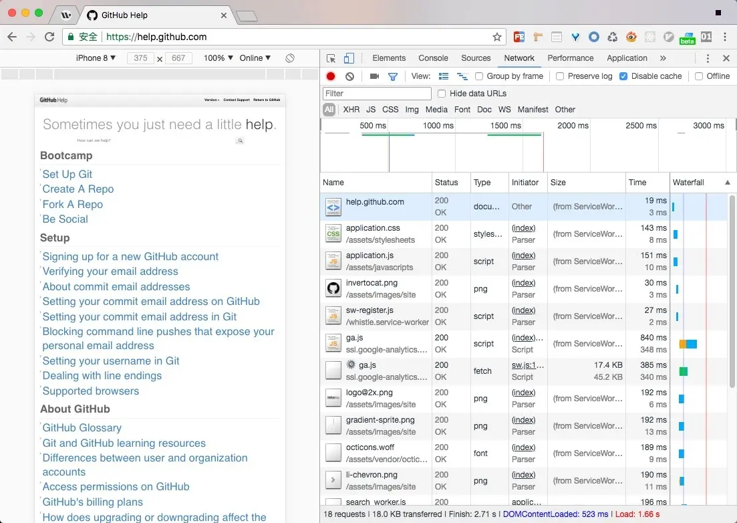737x523 pixels.
Task: Clear the network log
Action: click(x=349, y=76)
